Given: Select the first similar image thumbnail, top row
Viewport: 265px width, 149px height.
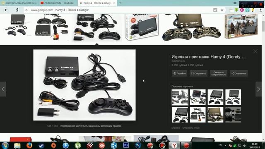Looking at the screenshot, I should [180, 97].
